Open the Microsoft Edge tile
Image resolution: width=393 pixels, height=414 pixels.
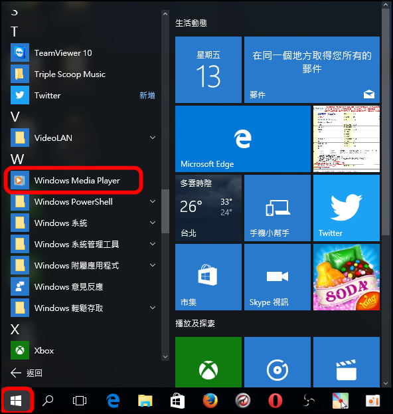coord(243,139)
